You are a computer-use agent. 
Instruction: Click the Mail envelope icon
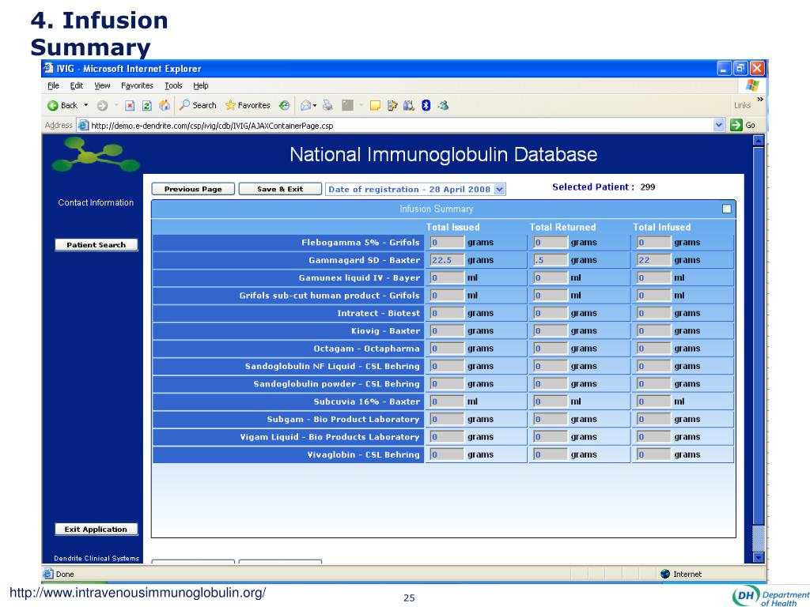(x=305, y=106)
